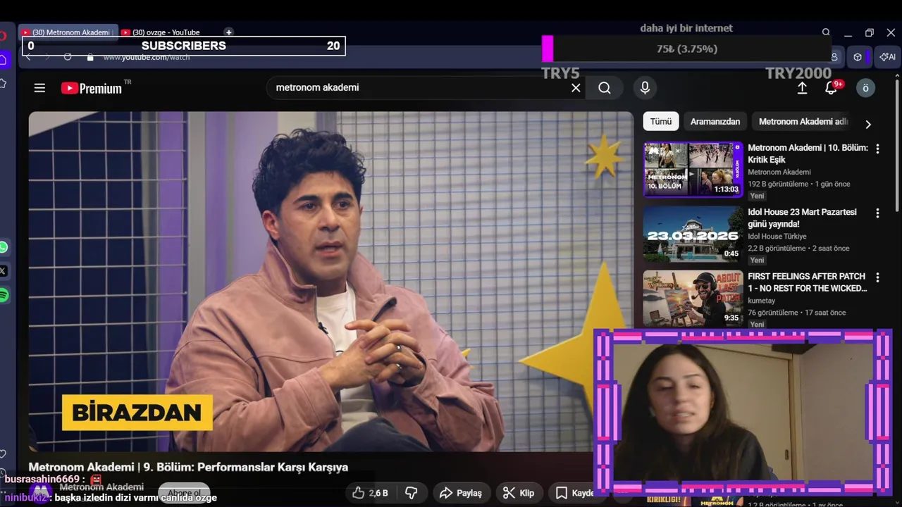Open options menu for Idol House video
Image resolution: width=902 pixels, height=507 pixels.
point(877,213)
